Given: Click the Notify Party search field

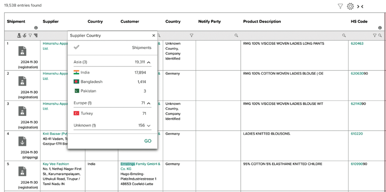Looking at the screenshot, I should click(218, 35).
